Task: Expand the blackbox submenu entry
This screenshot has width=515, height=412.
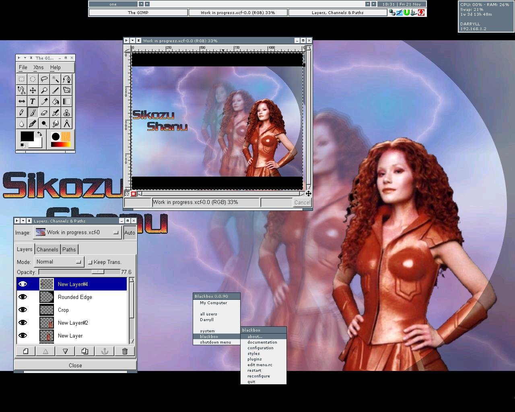Action: [x=216, y=337]
